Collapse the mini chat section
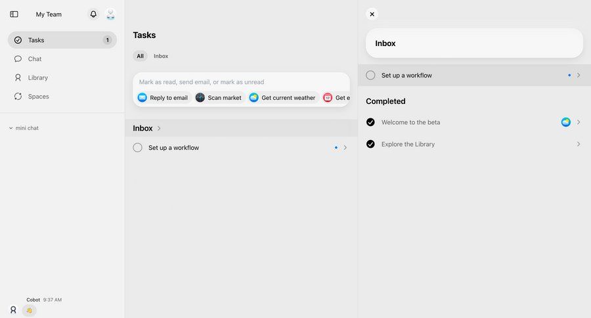The image size is (591, 318). tap(11, 128)
